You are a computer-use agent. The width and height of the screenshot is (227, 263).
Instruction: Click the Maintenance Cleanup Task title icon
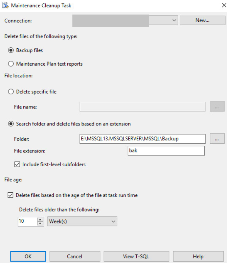(x=5, y=5)
